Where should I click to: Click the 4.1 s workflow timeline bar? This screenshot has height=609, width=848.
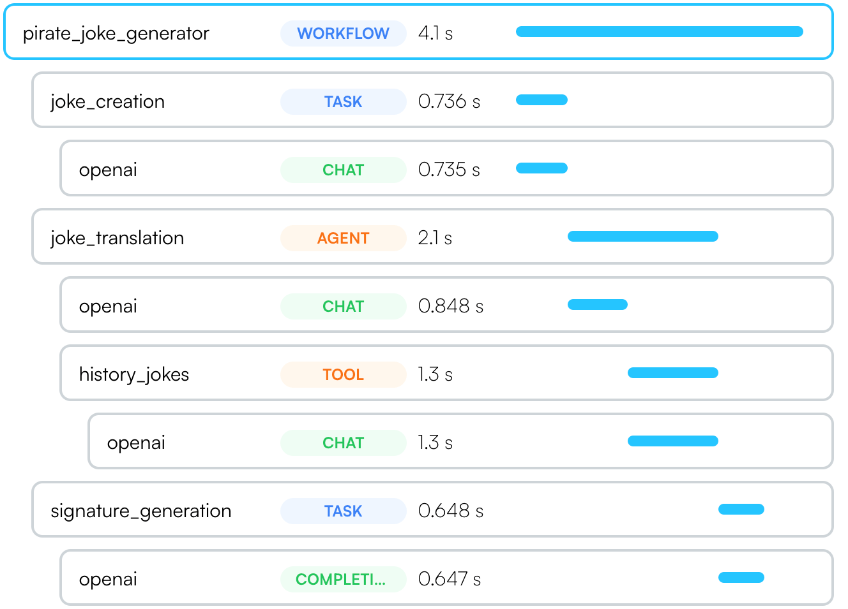click(660, 32)
